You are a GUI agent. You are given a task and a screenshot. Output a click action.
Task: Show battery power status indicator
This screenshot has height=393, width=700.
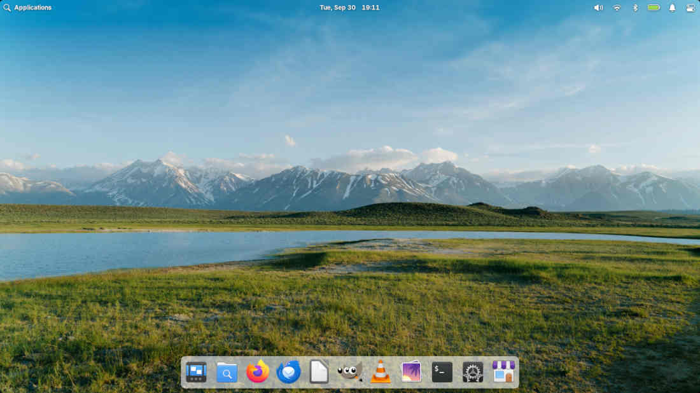(654, 8)
